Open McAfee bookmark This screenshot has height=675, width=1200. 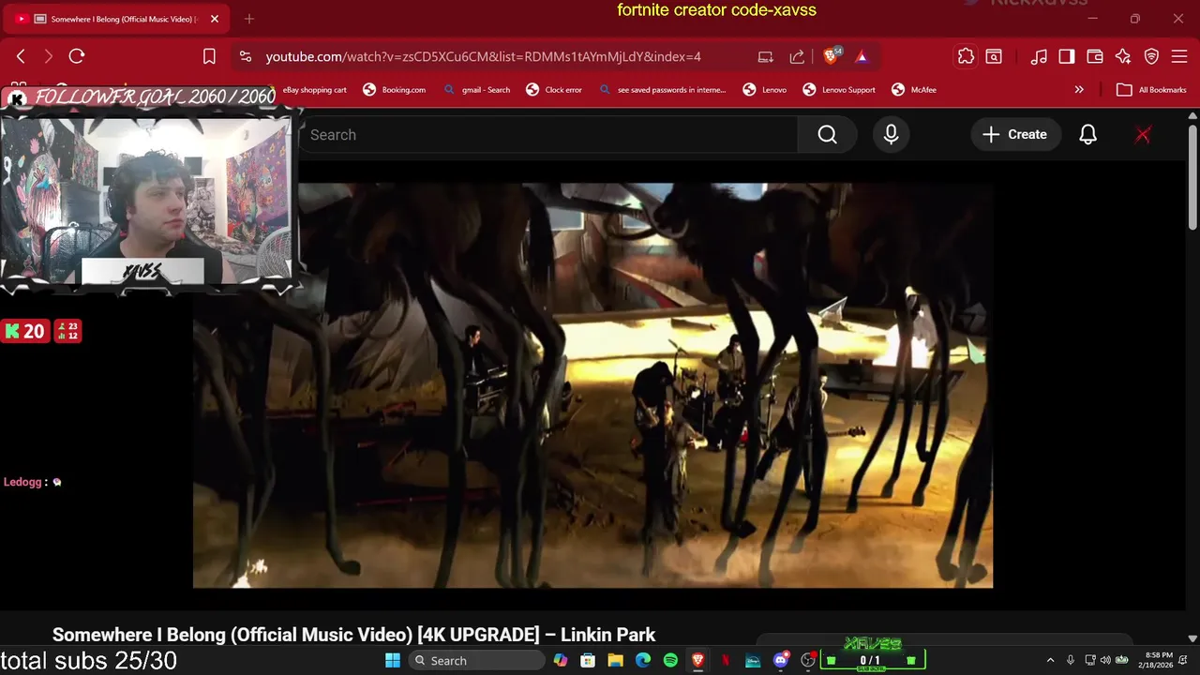coord(914,90)
